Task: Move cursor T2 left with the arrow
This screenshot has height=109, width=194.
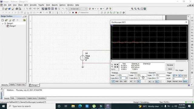Action: 115,67
